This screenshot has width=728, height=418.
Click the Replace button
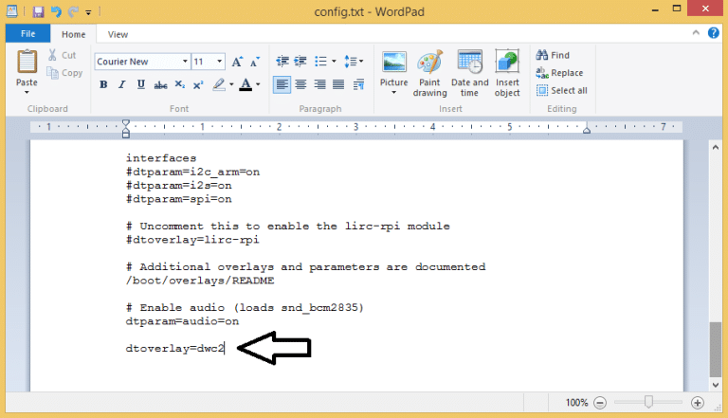point(559,73)
